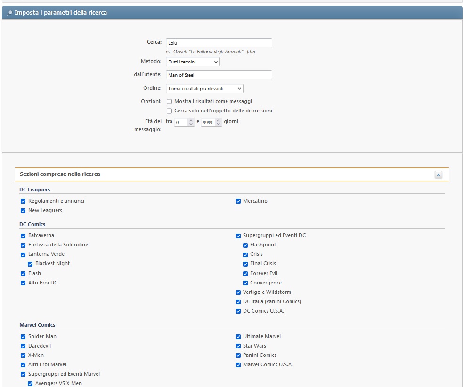Uncheck Supergruppi ed Eventi Marvel
463x387 pixels.
(x=23, y=374)
